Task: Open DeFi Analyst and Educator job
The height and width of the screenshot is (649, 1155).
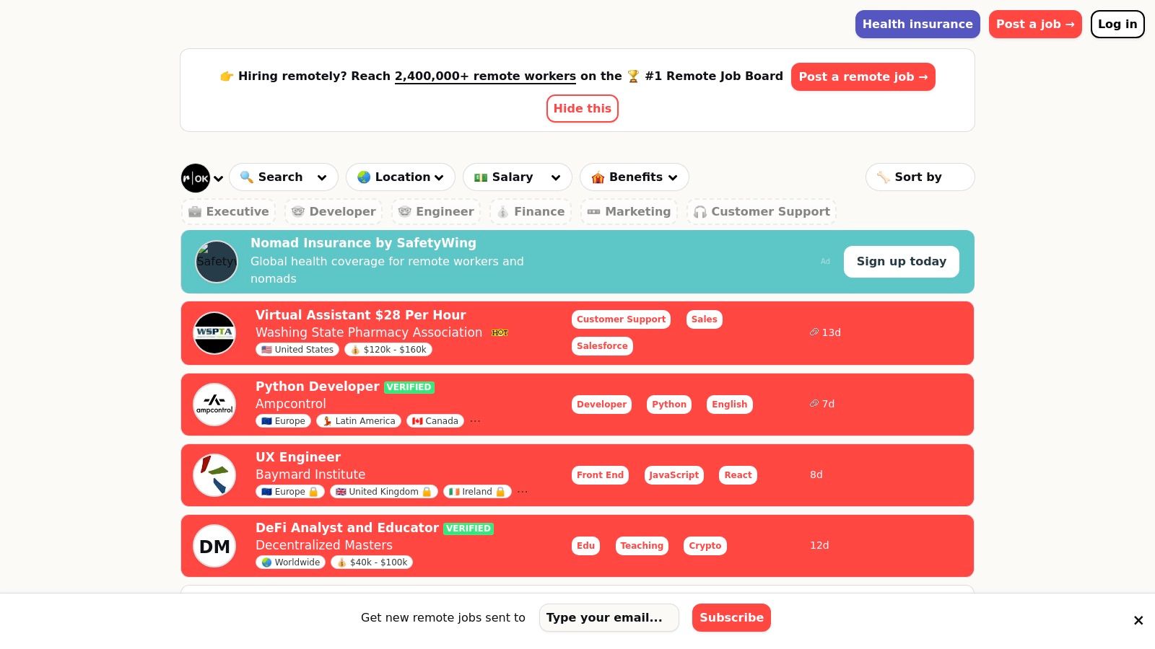Action: pyautogui.click(x=347, y=528)
